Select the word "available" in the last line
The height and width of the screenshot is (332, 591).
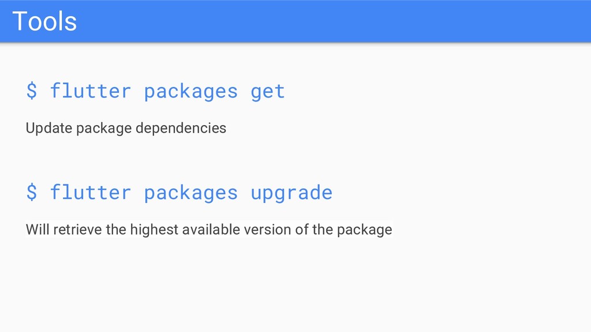(211, 229)
